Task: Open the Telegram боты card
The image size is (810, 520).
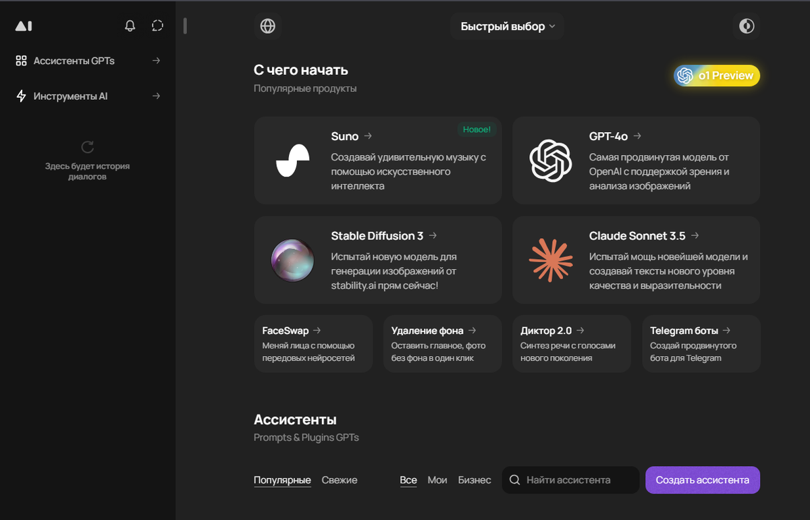Action: 701,344
